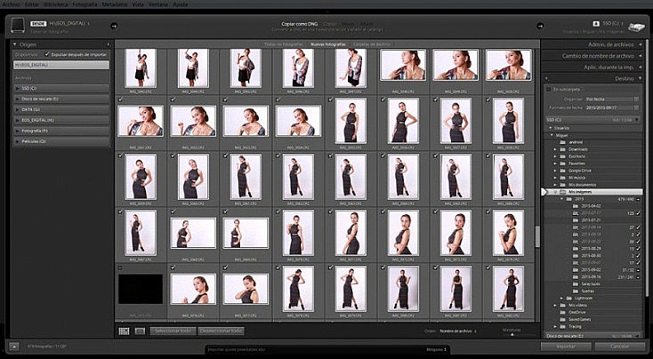
Task: Open import preset 'Ninguno' dropdown
Action: tap(436, 350)
